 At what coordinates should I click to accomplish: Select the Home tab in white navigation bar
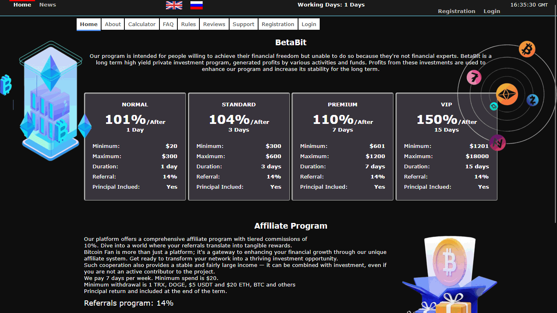coord(88,24)
